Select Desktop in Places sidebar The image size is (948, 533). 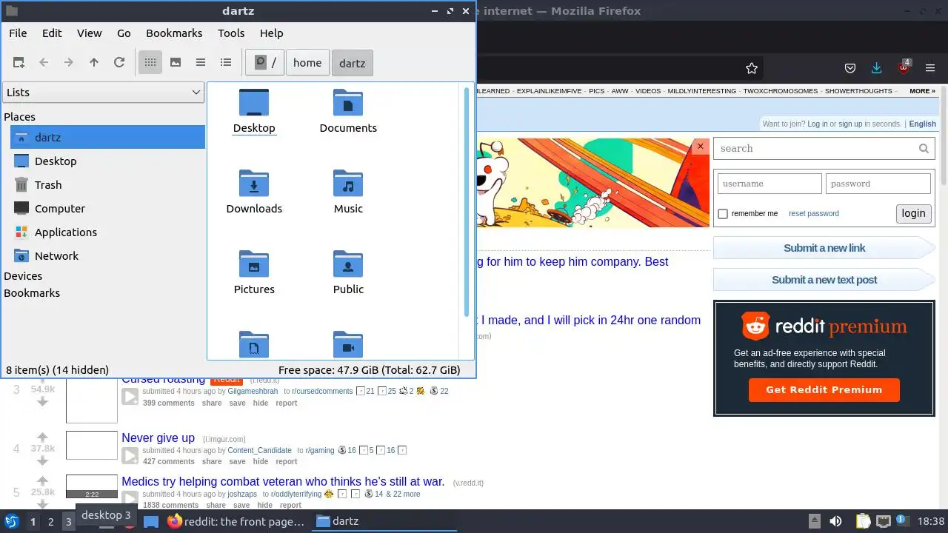coord(108,161)
